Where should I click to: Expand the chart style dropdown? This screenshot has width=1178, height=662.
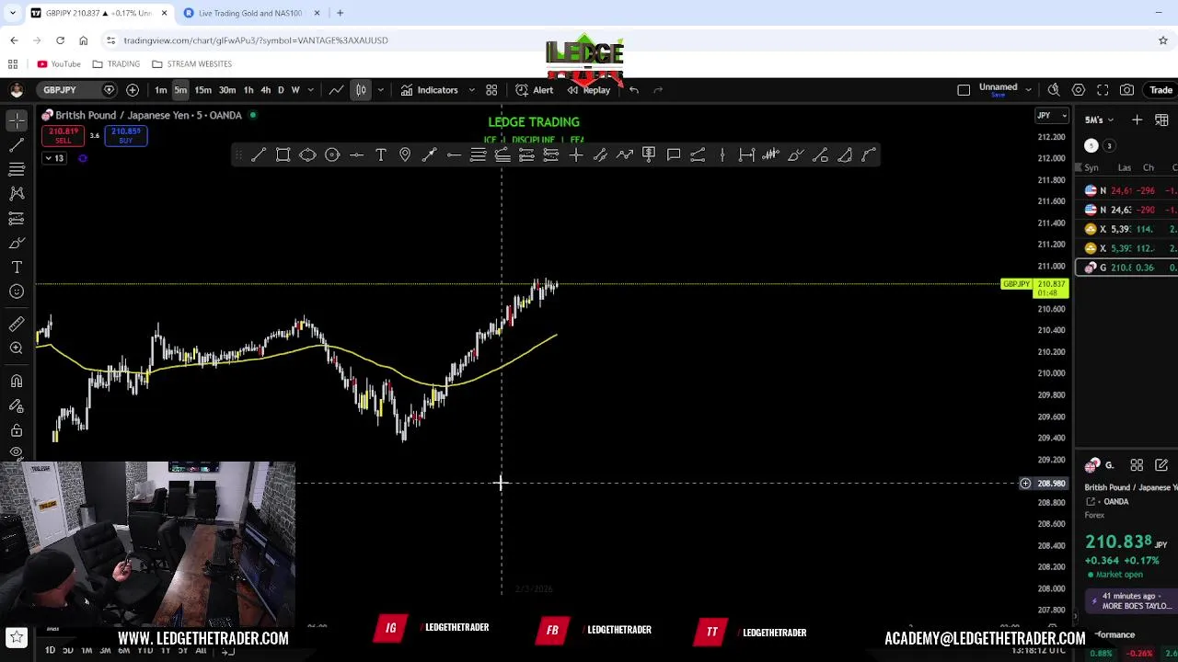click(x=380, y=90)
